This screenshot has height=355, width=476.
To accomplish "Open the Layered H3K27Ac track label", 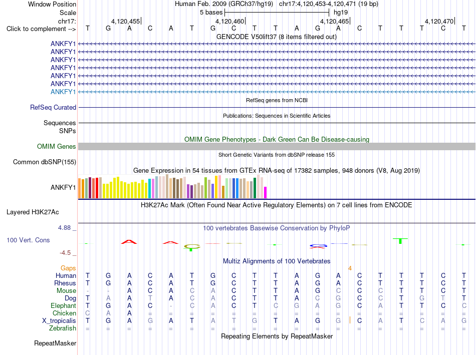I will (33, 212).
